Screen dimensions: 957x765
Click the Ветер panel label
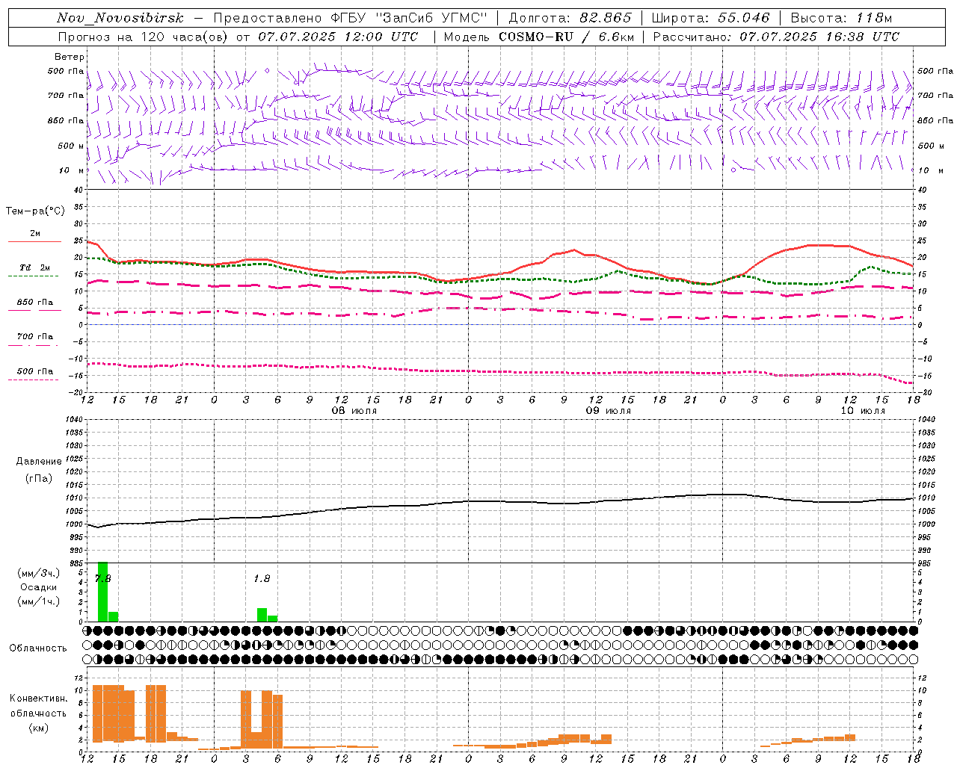click(69, 57)
